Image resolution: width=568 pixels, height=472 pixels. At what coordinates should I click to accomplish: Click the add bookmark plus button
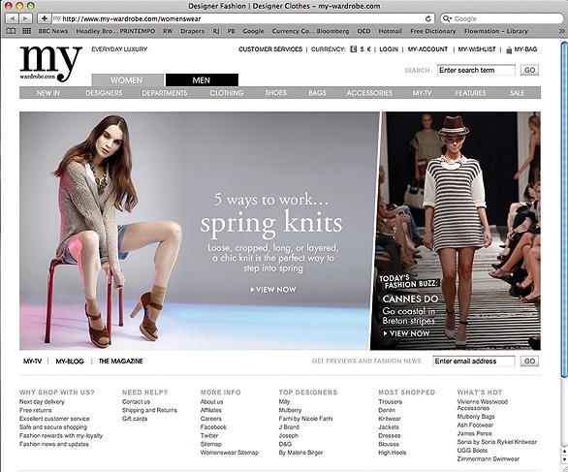[x=44, y=18]
